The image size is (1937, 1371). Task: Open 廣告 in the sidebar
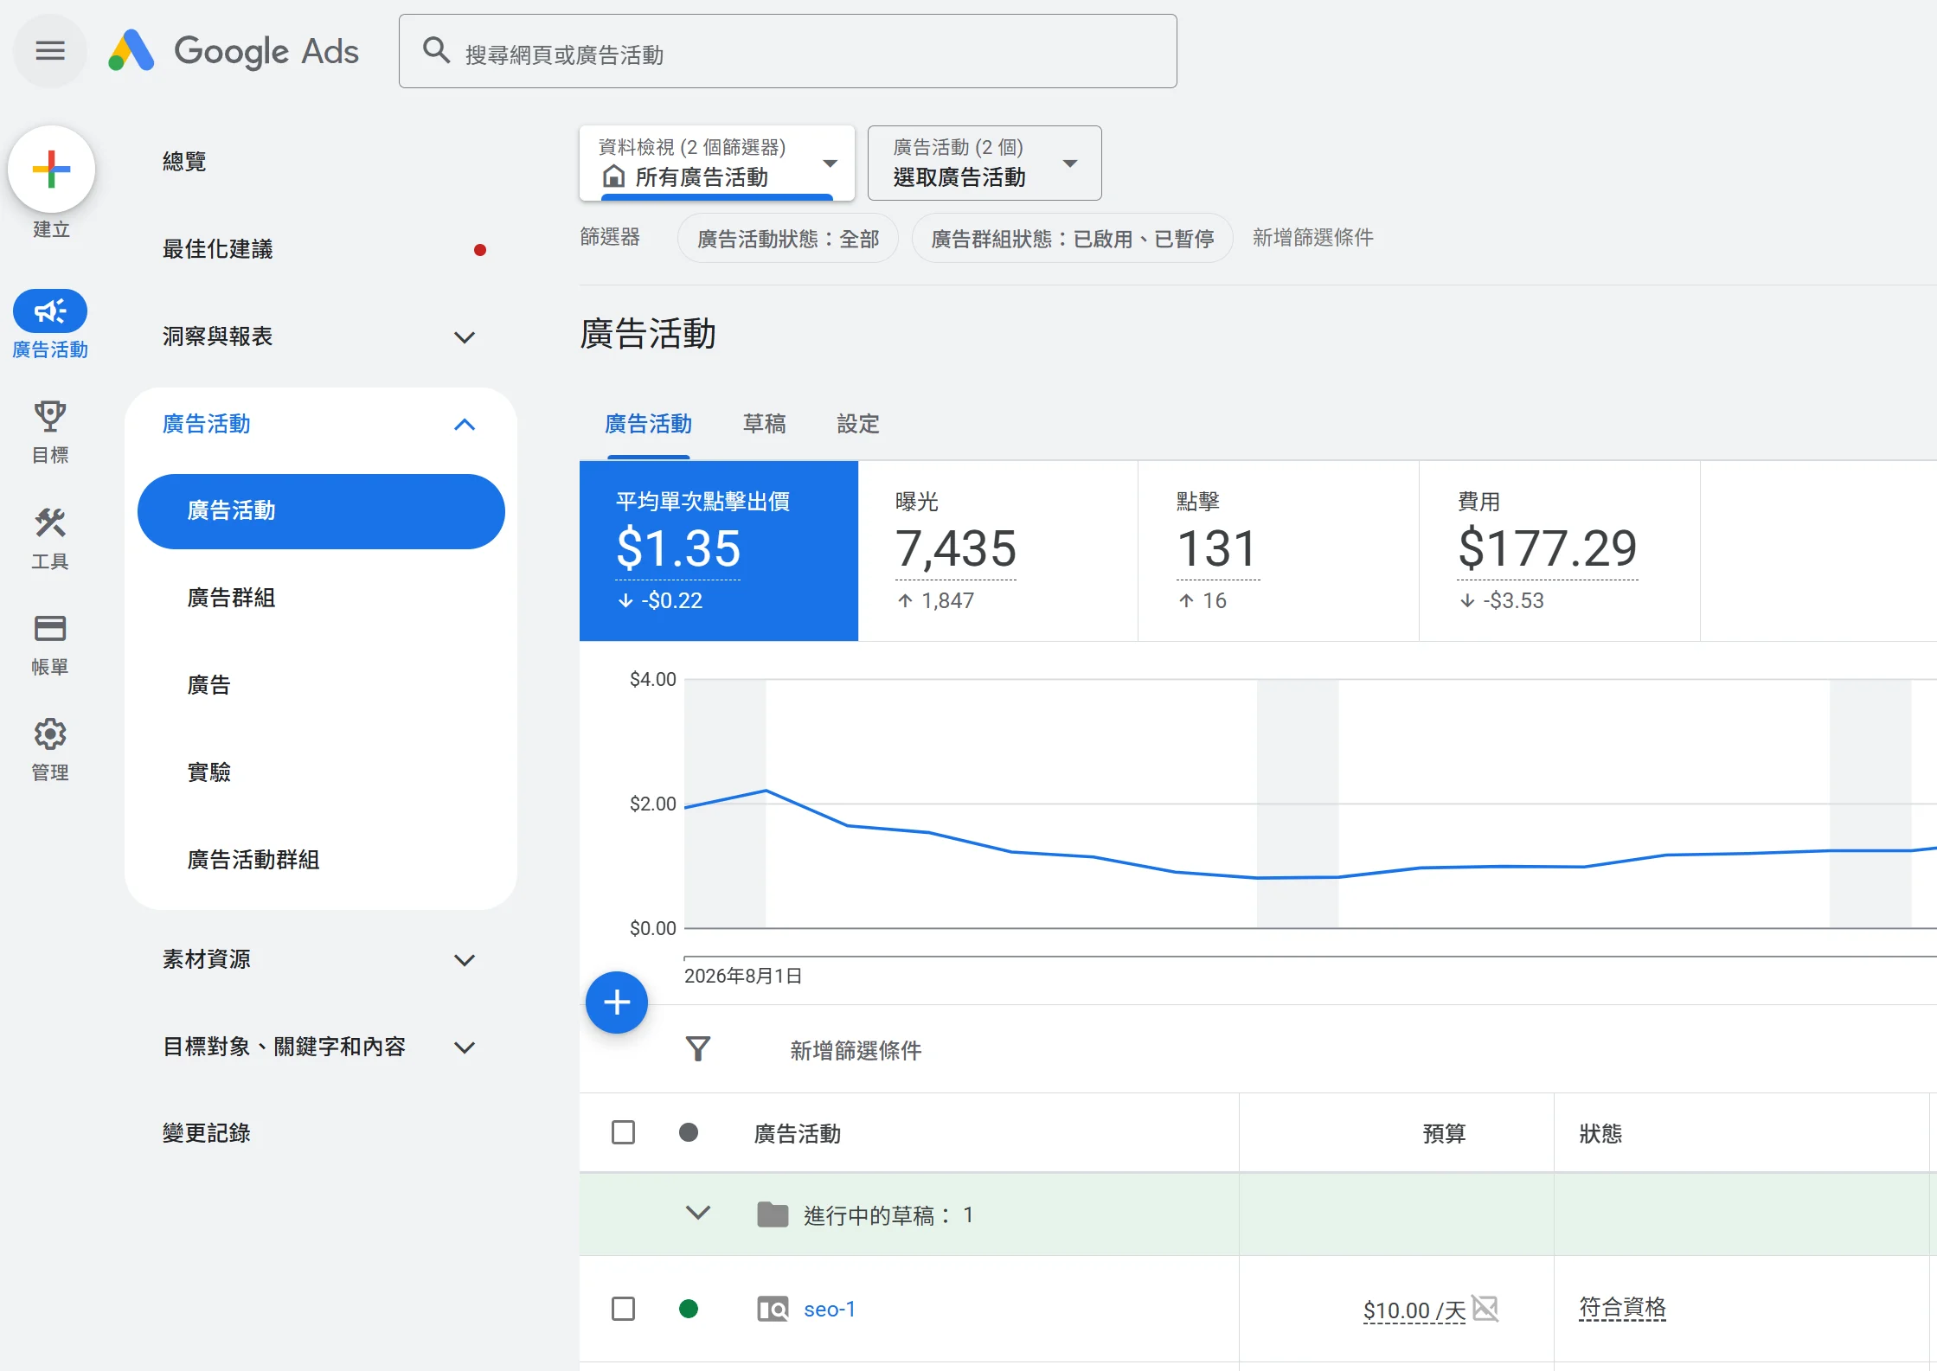[208, 685]
